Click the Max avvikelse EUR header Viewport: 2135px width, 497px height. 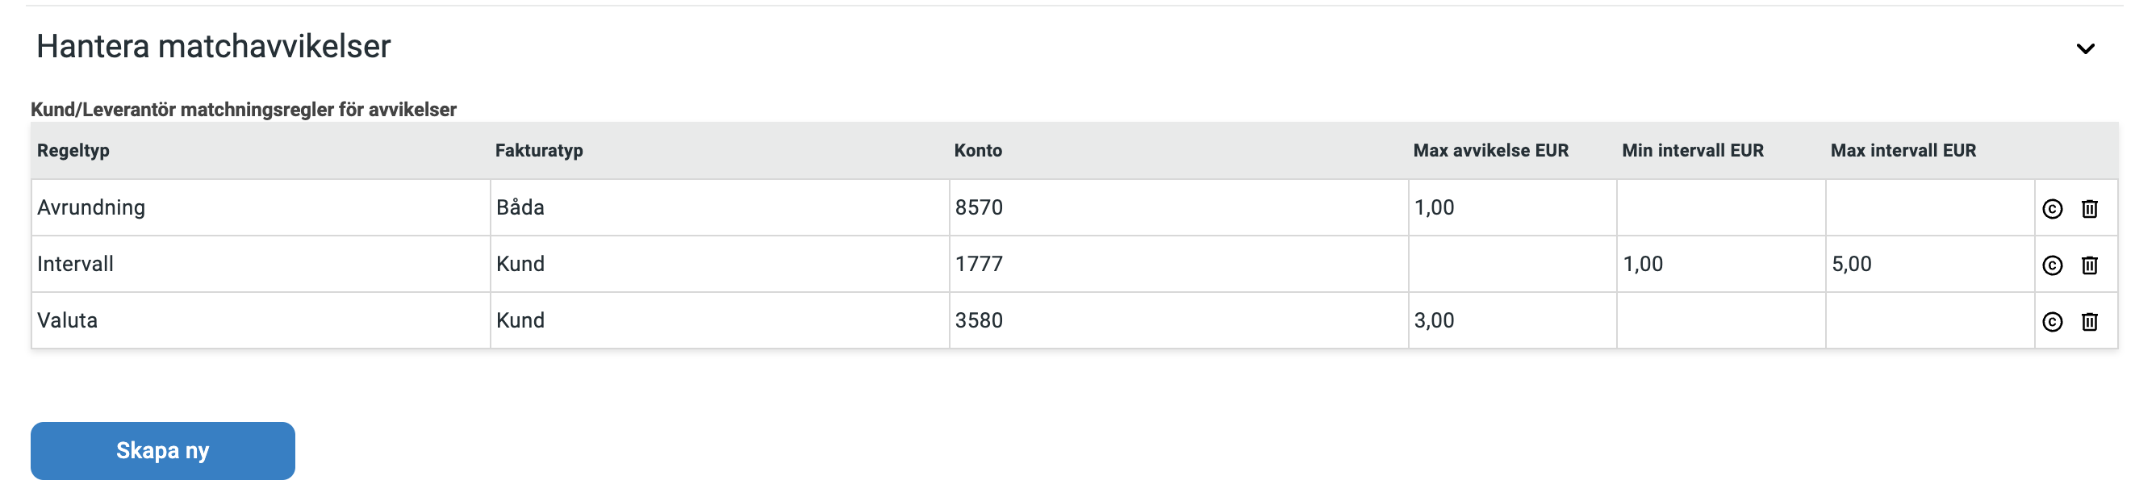point(1490,151)
